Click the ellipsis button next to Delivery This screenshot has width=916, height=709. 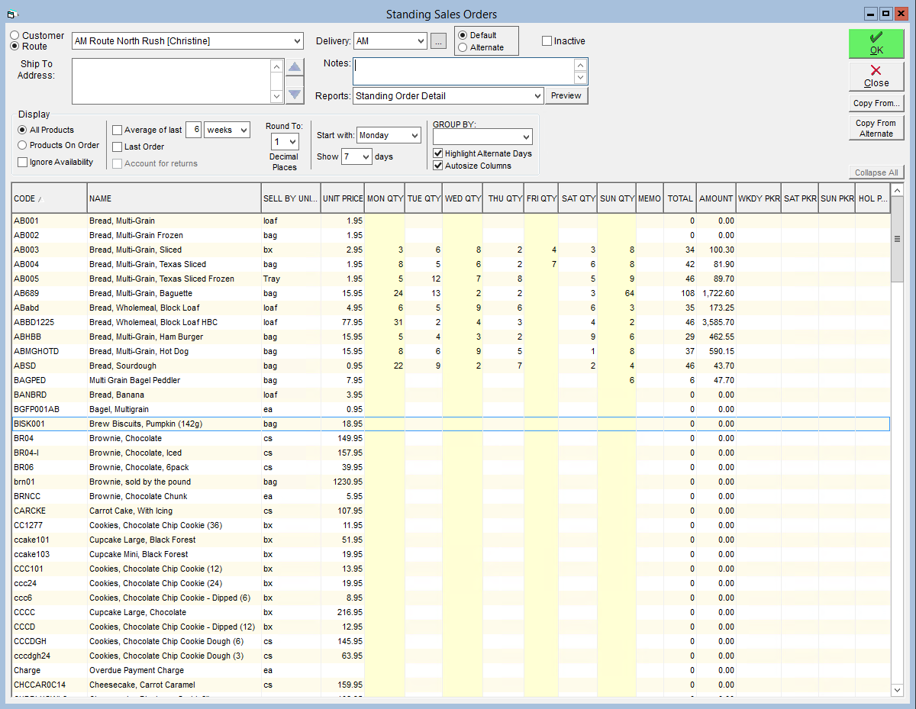(438, 41)
